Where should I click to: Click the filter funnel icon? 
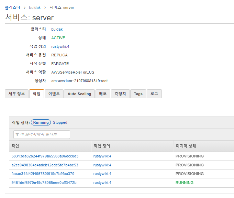[17, 134]
